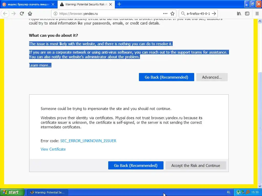Click the search box containing a-firefox-45-0-1
Image resolution: width=262 pixels, height=196 pixels.
198,14
